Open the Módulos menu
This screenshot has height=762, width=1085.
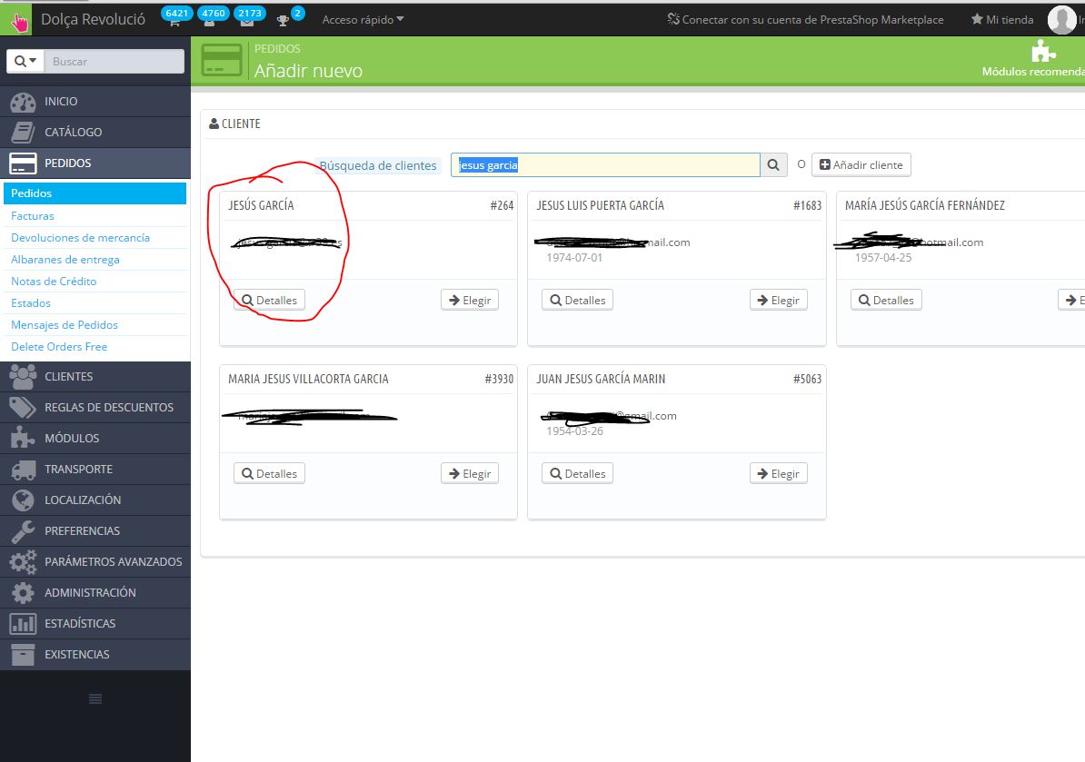(95, 439)
